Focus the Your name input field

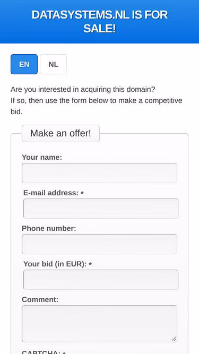click(x=100, y=173)
